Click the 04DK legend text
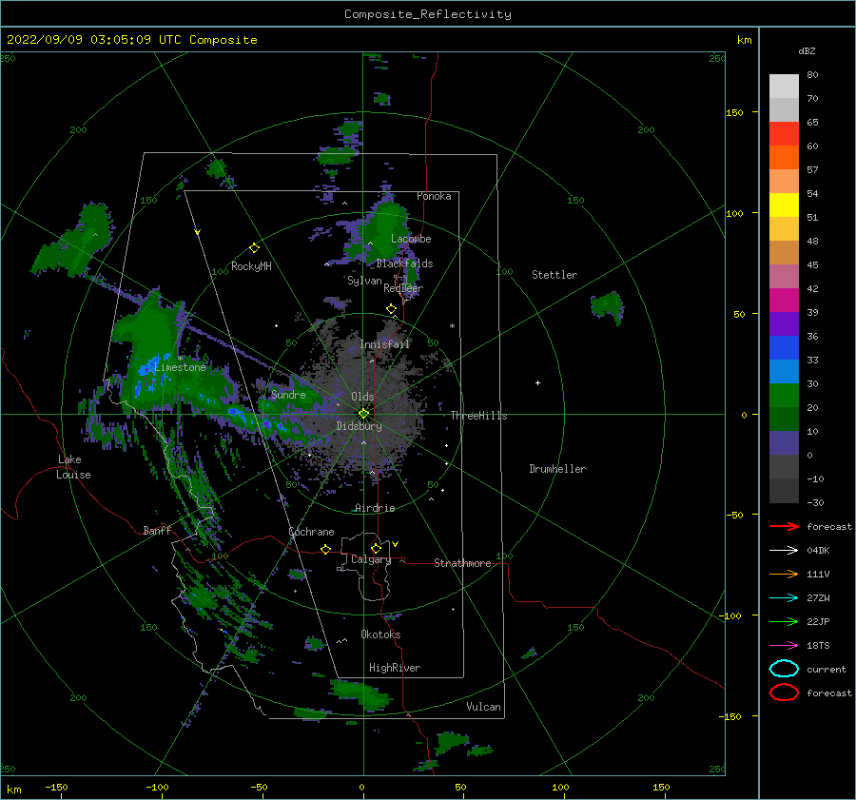Screen dimensions: 856x800 (818, 551)
